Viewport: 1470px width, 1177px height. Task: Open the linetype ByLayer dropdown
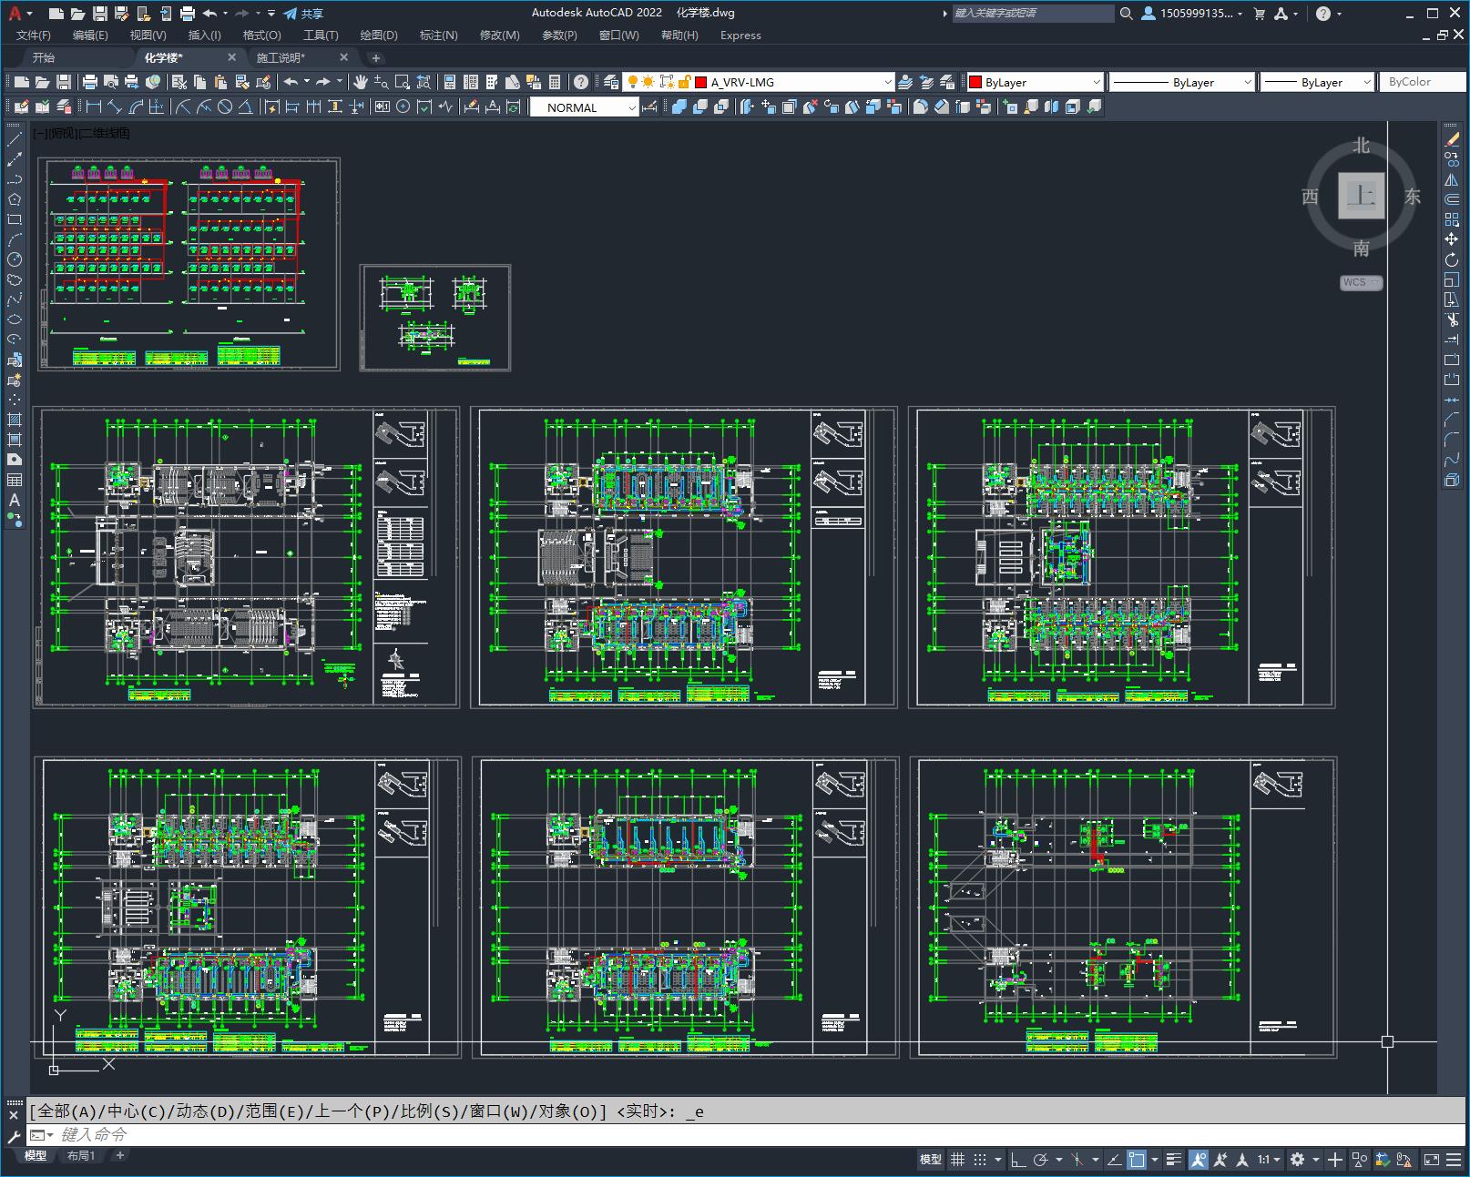[x=1182, y=82]
